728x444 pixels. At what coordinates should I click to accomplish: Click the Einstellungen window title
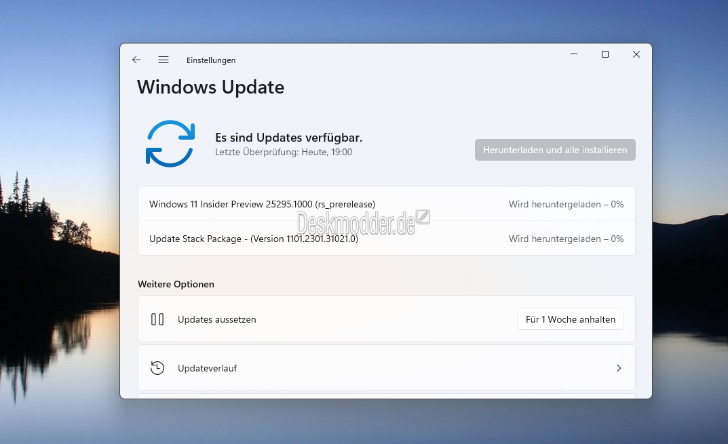pos(211,60)
